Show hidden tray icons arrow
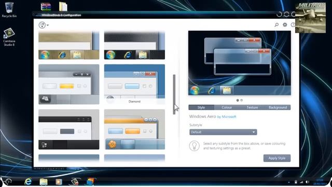This screenshot has height=187, width=332. point(289,182)
